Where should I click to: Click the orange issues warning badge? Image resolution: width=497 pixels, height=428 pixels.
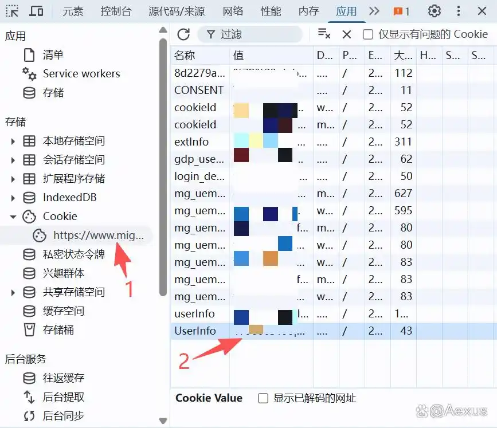[401, 11]
